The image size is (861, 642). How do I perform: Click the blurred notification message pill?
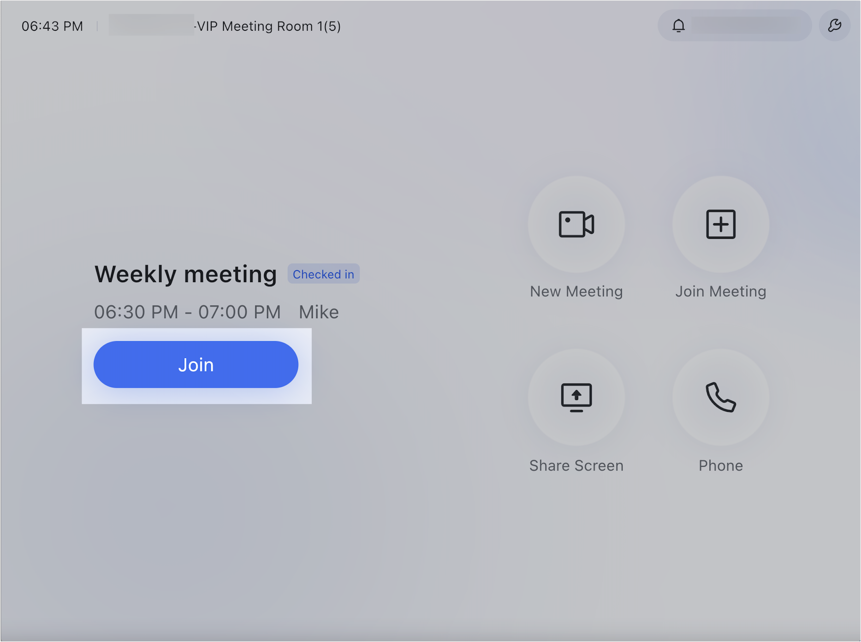746,26
